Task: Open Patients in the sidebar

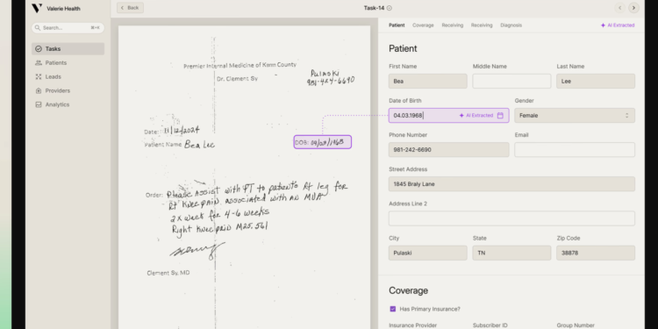Action: point(68,63)
